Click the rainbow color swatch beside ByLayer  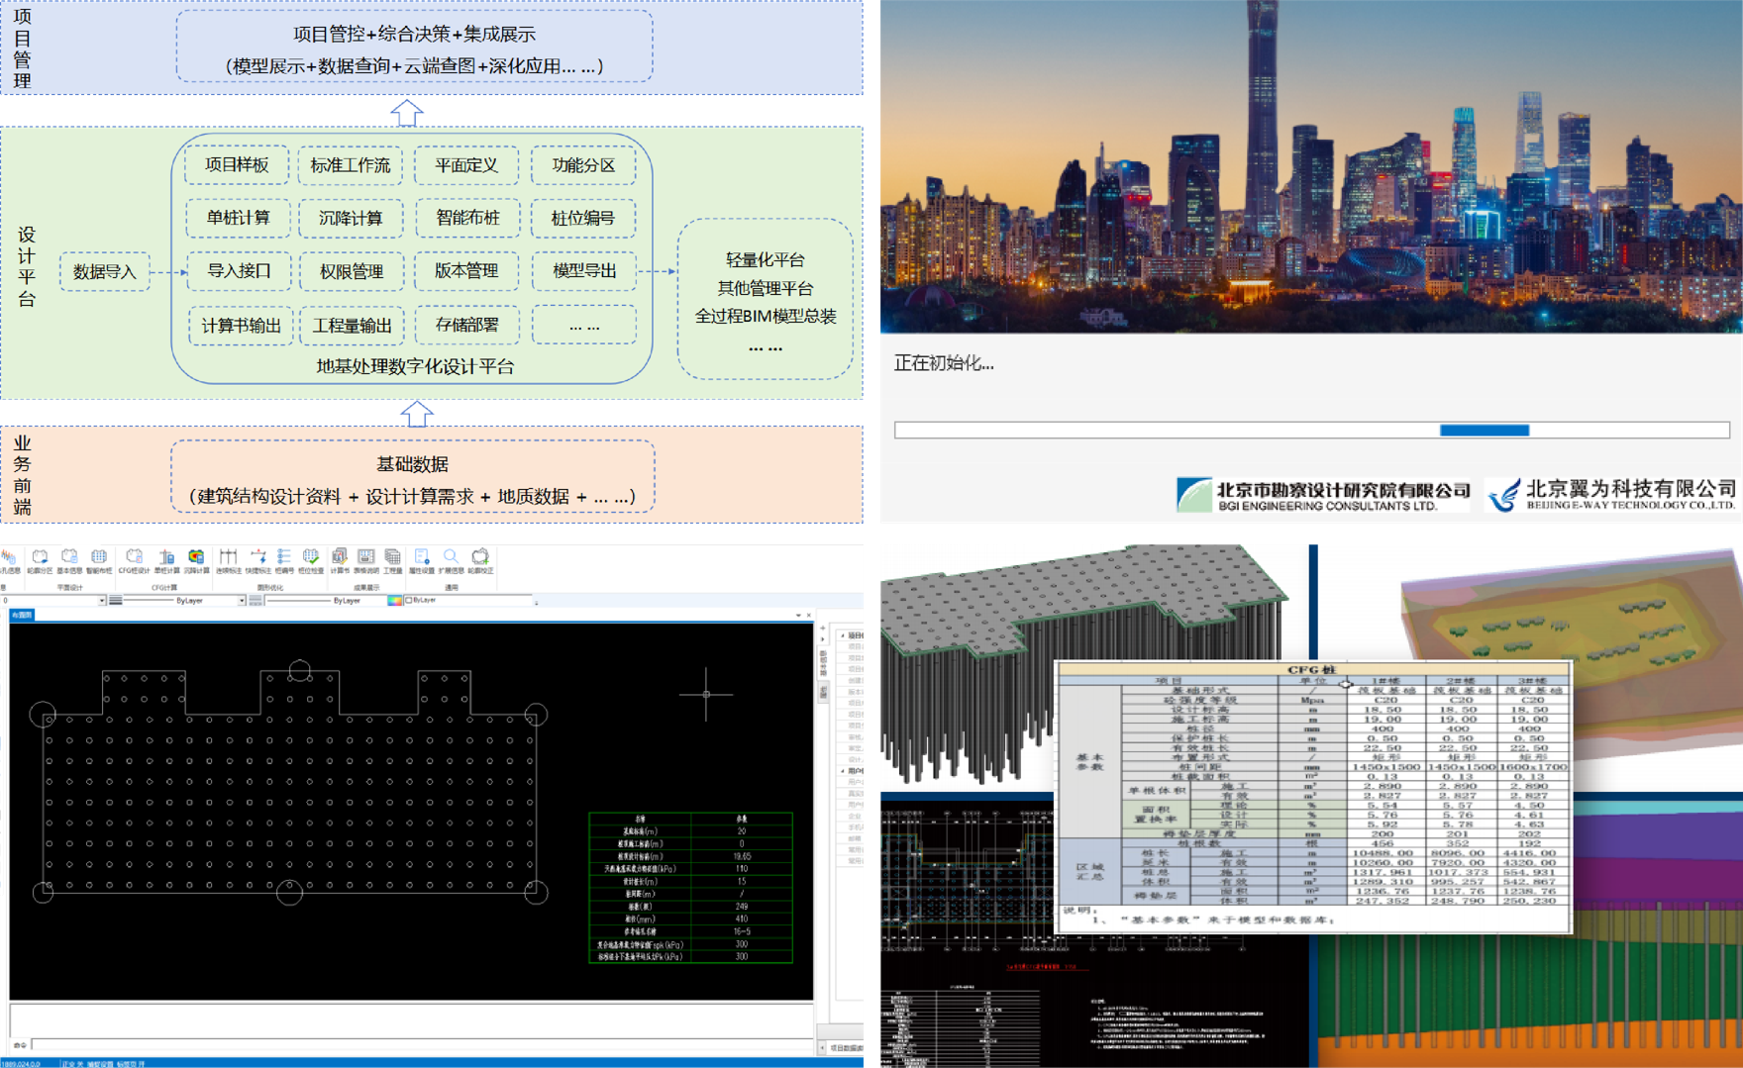(x=395, y=601)
